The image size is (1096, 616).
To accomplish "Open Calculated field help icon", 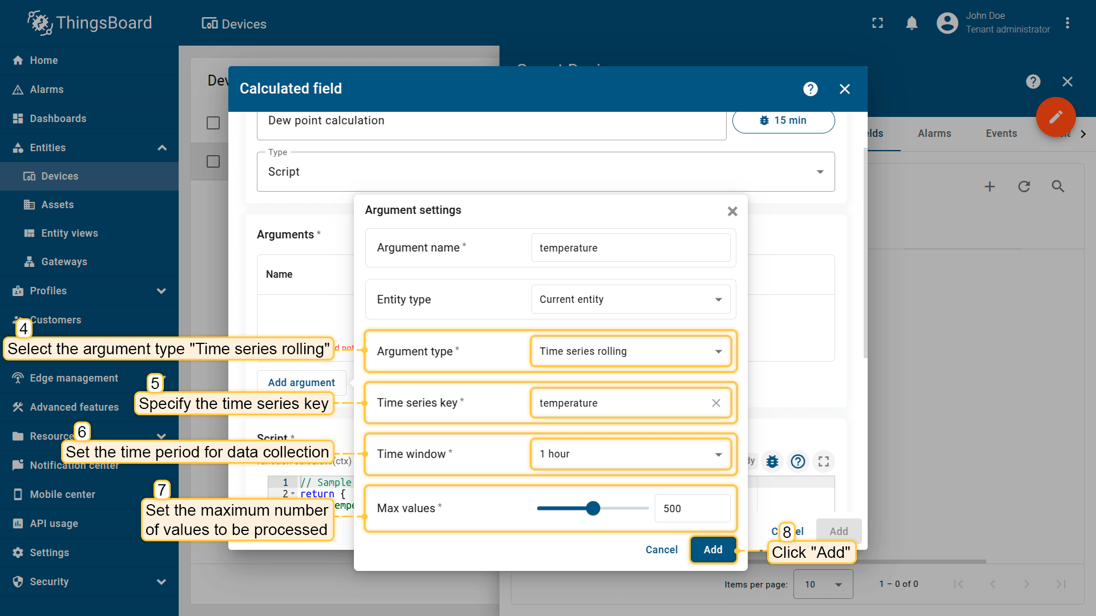I will click(810, 89).
